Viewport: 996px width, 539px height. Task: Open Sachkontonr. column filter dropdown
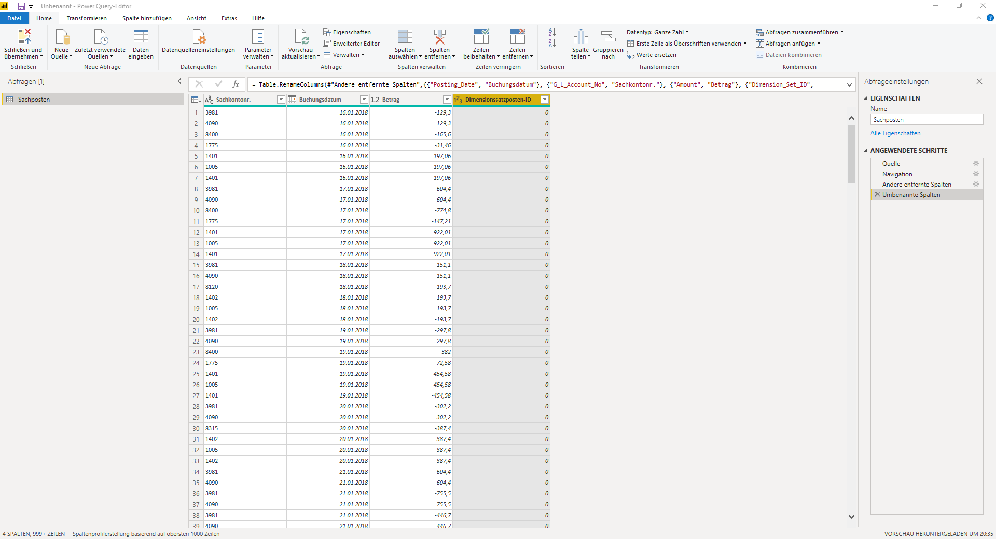tap(281, 100)
